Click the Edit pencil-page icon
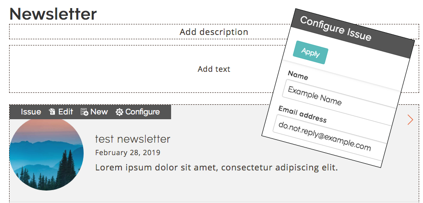 point(52,112)
